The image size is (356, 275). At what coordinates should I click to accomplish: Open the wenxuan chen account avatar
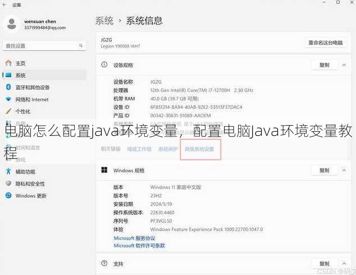coord(11,24)
